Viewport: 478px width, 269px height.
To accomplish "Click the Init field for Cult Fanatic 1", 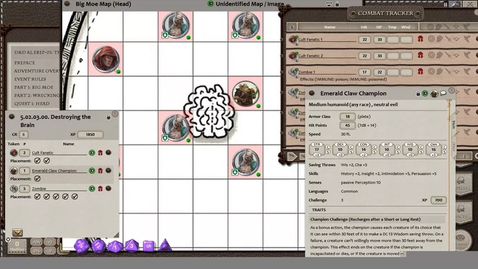I will tap(364, 40).
